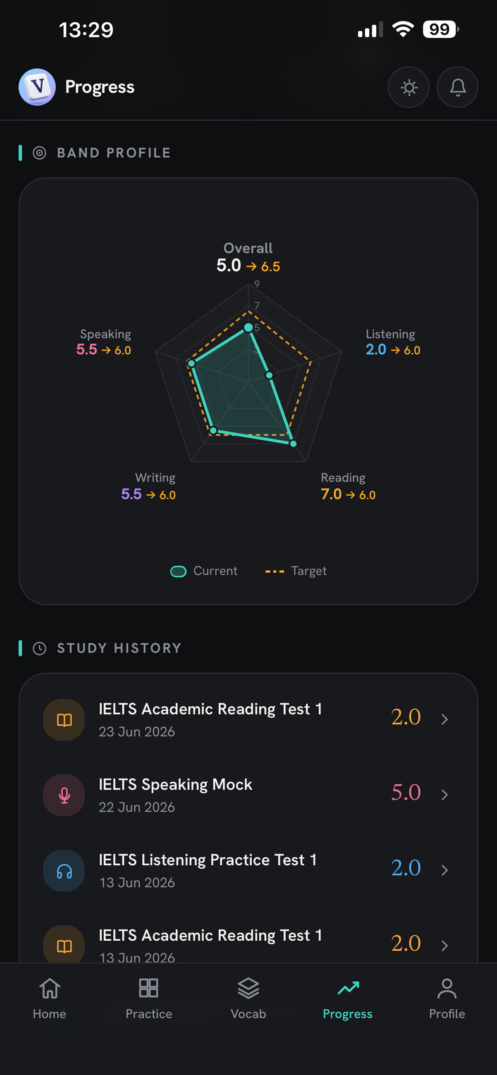Toggle the Current series in chart legend

[x=204, y=571]
